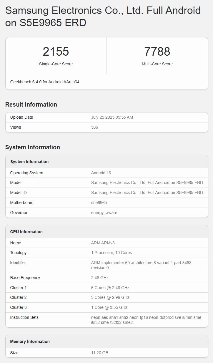Click the topology value 1 Processor, 10 Cores
Screen dimensions: 213x363
pos(112,253)
